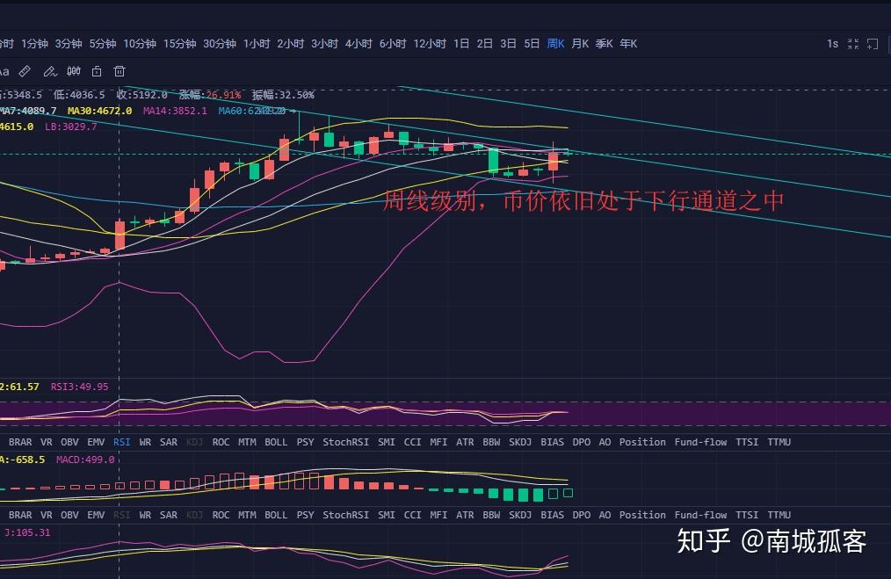The height and width of the screenshot is (579, 891).
Task: Click the lock drawings icon
Action: tap(97, 71)
